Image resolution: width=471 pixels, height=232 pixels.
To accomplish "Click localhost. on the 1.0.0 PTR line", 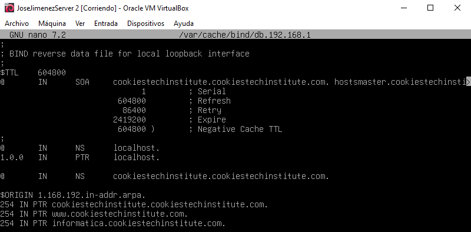I will [137, 157].
